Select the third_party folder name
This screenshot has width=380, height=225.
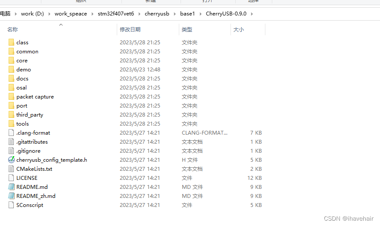pos(30,115)
